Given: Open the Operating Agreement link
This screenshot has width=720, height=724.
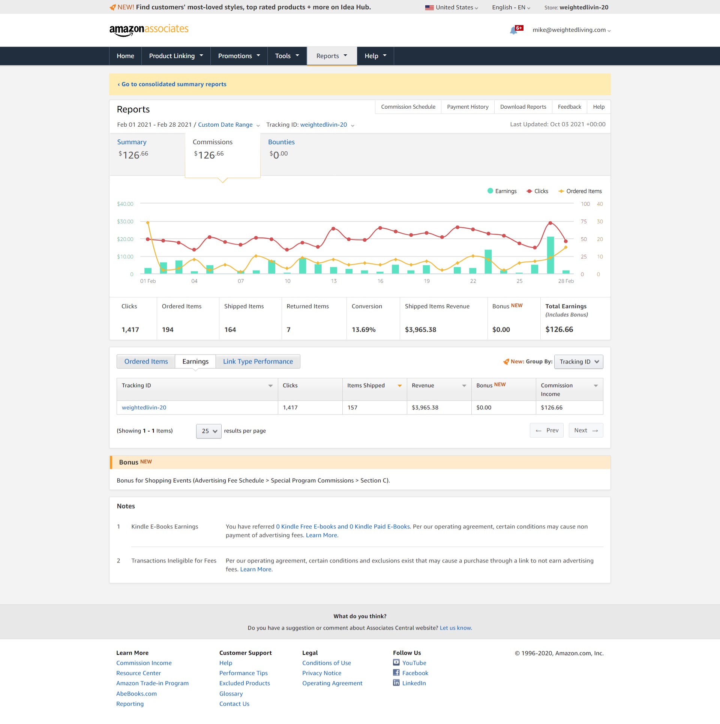Looking at the screenshot, I should [332, 683].
